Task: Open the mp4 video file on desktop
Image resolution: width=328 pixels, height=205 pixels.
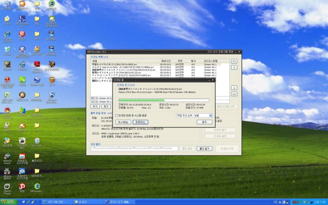Action: pos(52,21)
